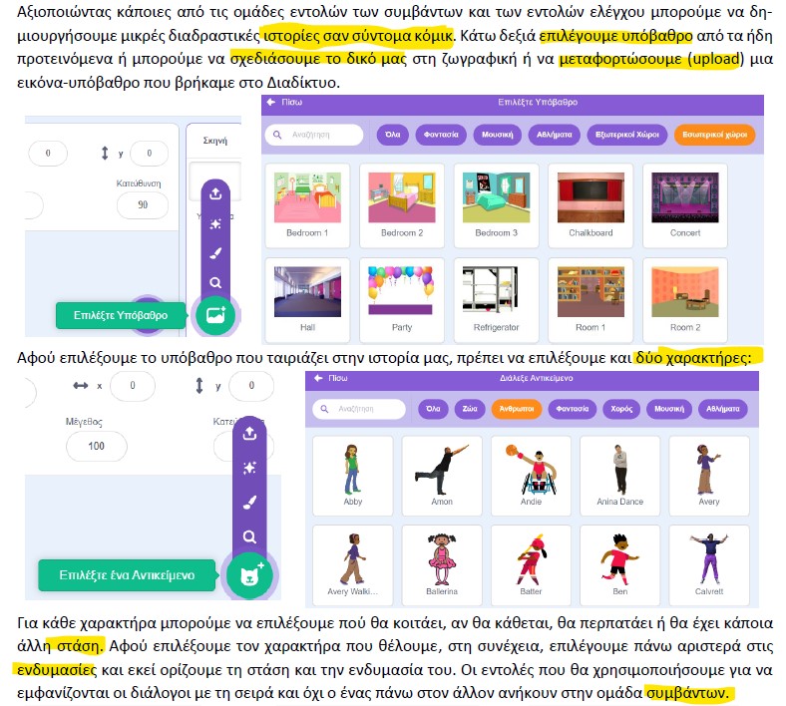Select the paint brush icon in backdrop menu
Screen dimensions: 786x706
215,254
